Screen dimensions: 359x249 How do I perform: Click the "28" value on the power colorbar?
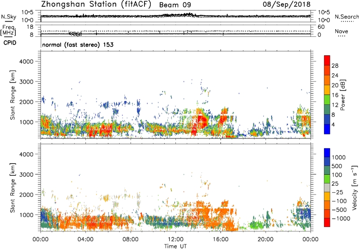(x=335, y=66)
